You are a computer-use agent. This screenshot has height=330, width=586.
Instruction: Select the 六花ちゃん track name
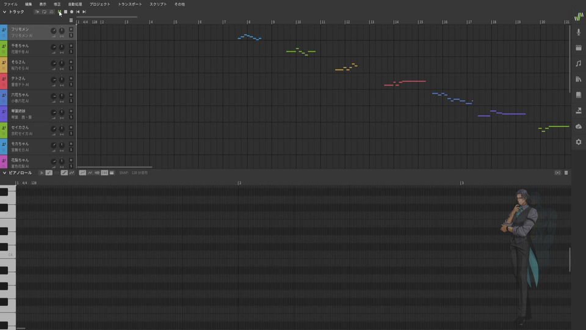(20, 95)
